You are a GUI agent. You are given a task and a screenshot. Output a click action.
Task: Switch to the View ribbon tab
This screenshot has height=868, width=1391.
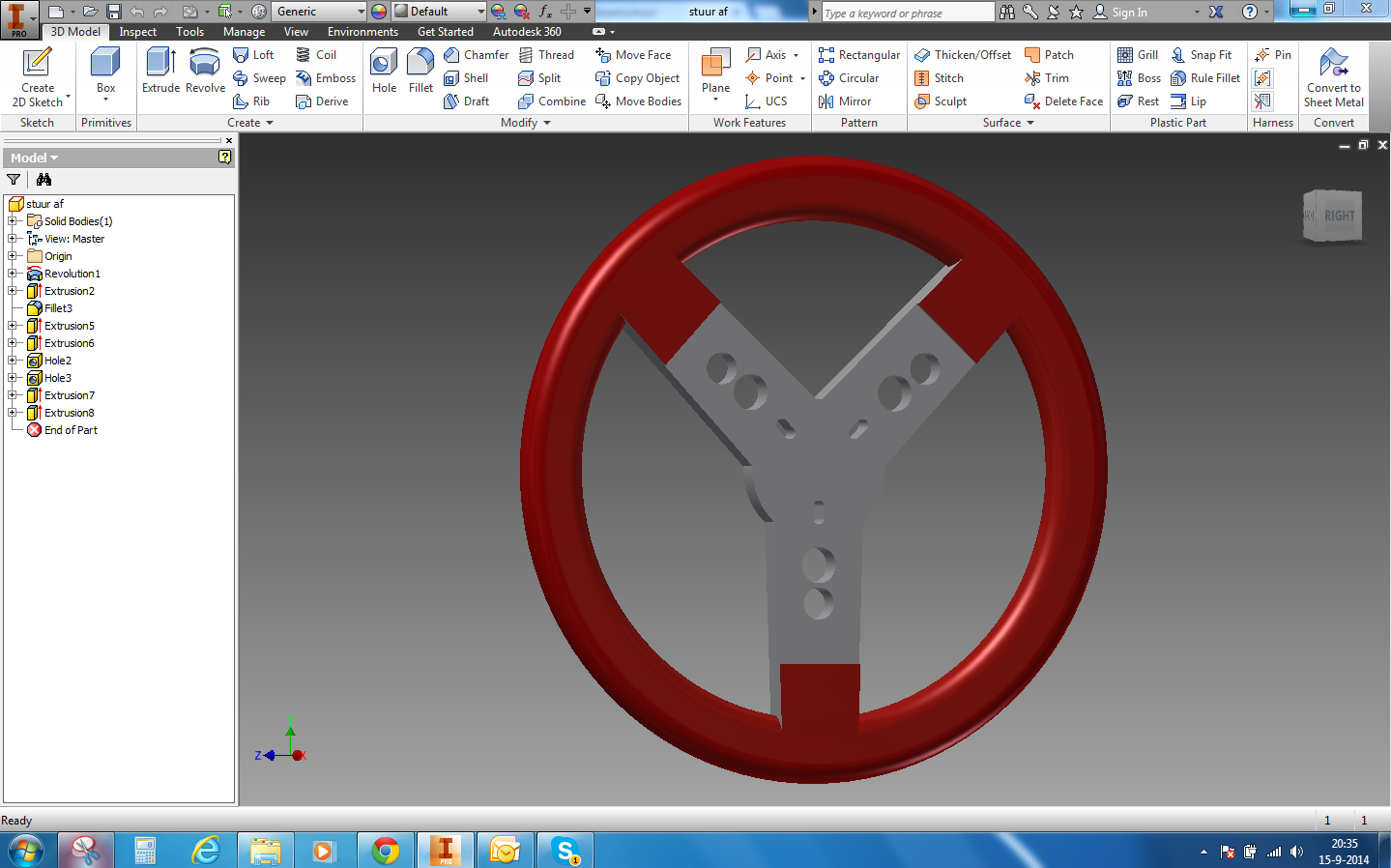296,32
